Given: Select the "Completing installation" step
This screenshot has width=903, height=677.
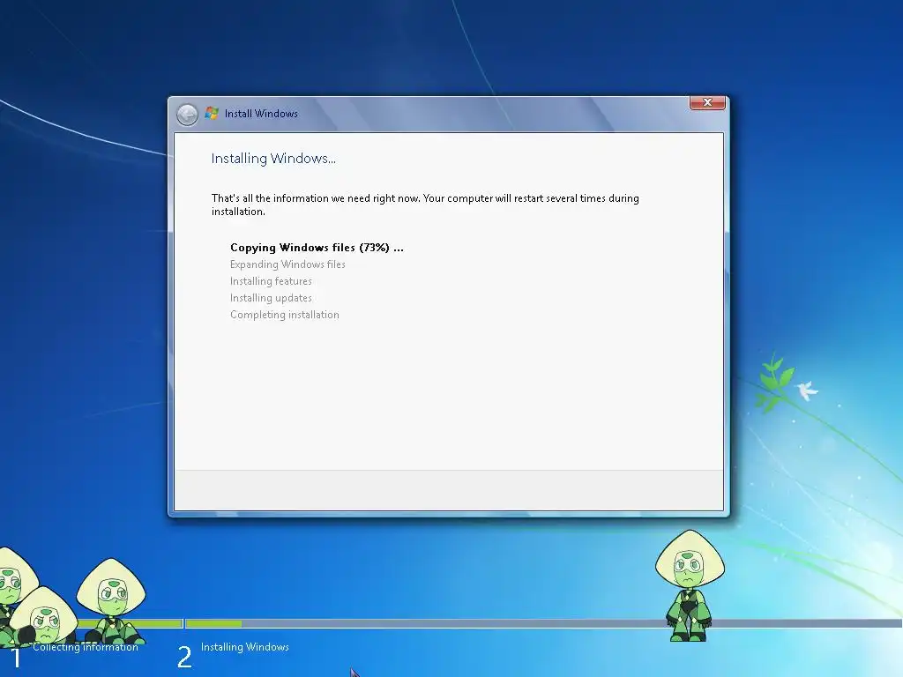Looking at the screenshot, I should 285,315.
